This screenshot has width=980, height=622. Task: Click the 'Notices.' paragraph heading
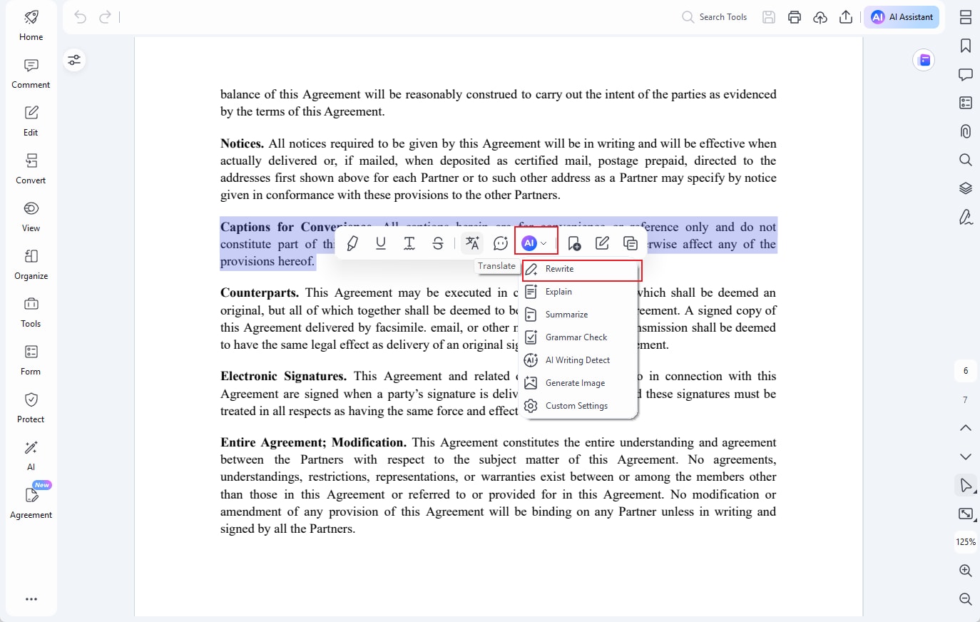(x=242, y=143)
